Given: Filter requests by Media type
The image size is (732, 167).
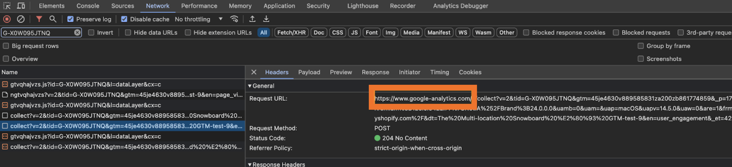Looking at the screenshot, I should (x=412, y=32).
